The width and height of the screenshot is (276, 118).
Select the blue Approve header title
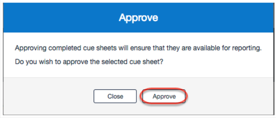click(x=138, y=18)
